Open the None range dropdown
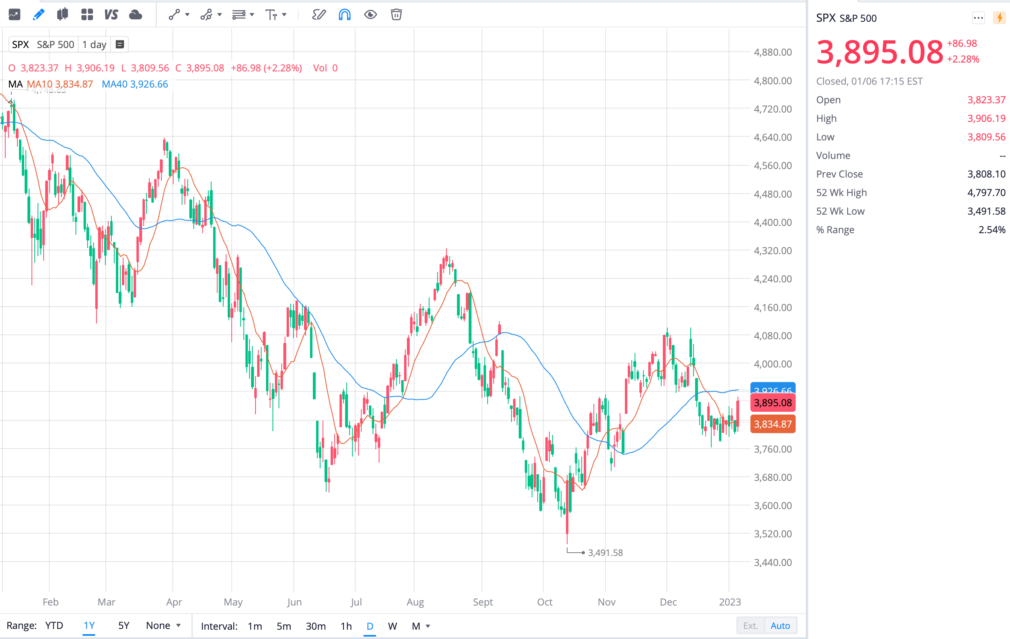The height and width of the screenshot is (639, 1010). click(163, 626)
